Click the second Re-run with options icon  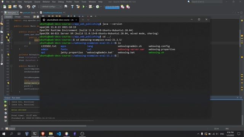(5, 106)
